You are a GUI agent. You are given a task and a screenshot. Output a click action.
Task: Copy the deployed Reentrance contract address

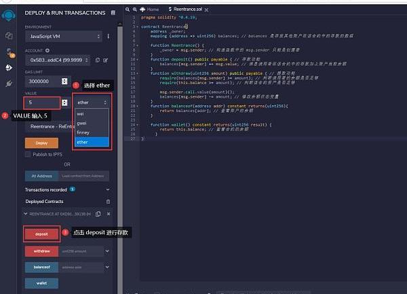(98, 213)
